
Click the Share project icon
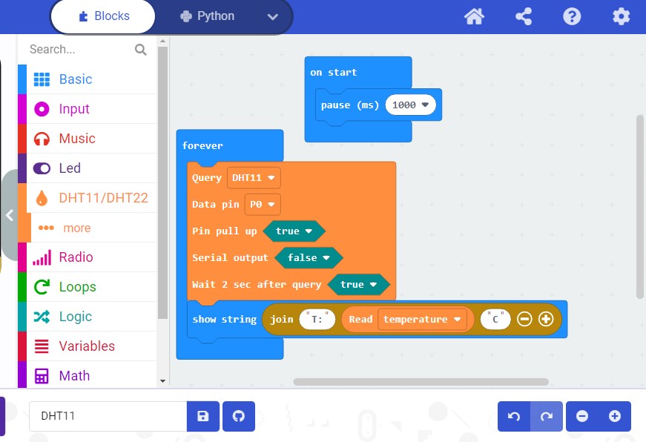click(x=524, y=17)
